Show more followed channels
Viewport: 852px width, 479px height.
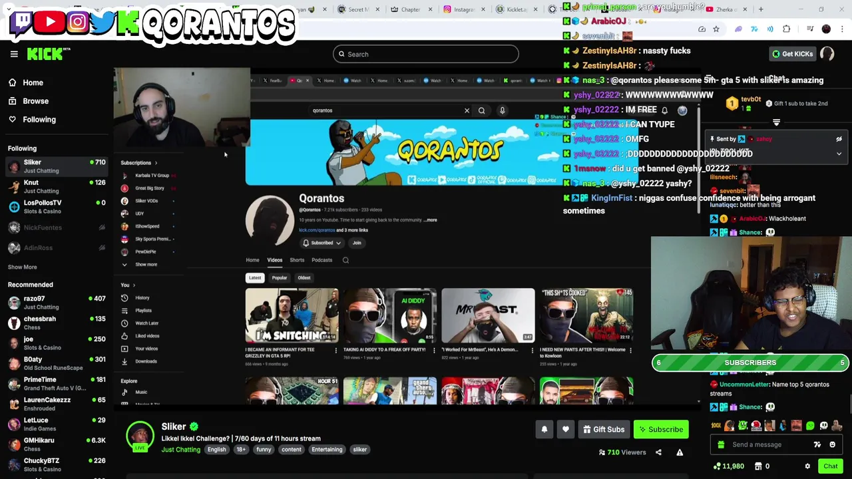tap(23, 267)
